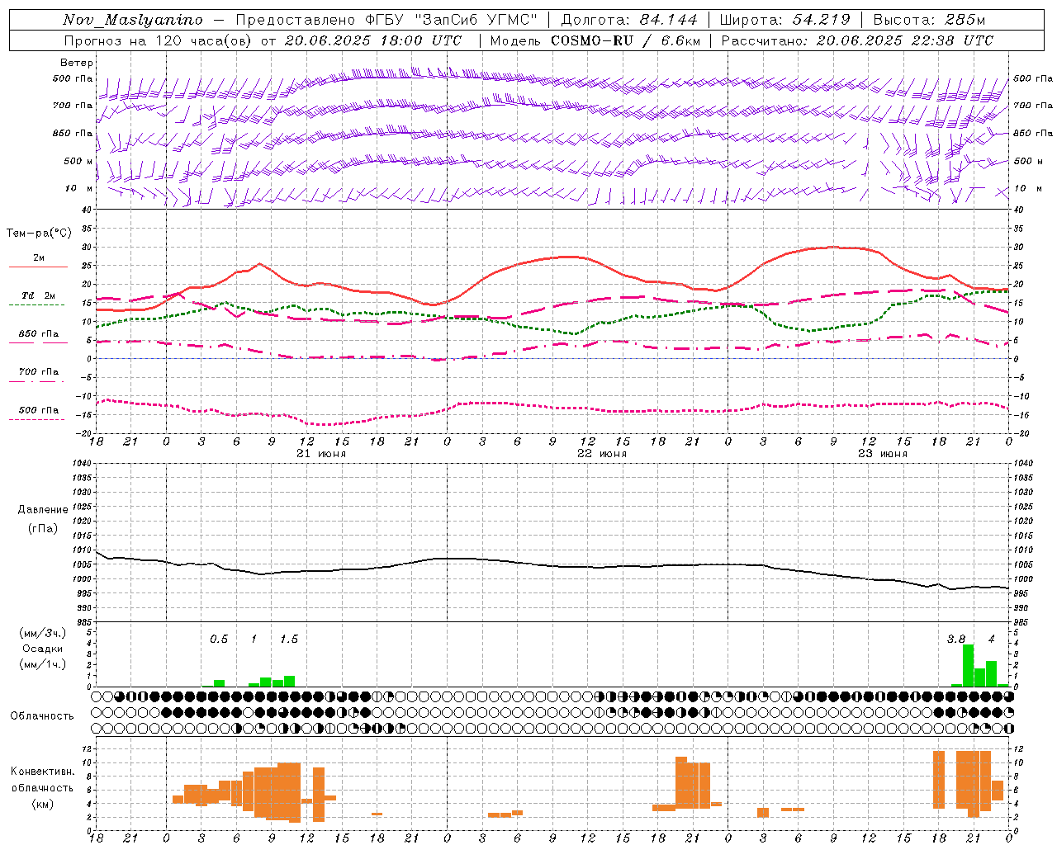Click the Ветер wind panel label
Viewport: 1057px width, 845px height.
click(x=77, y=63)
